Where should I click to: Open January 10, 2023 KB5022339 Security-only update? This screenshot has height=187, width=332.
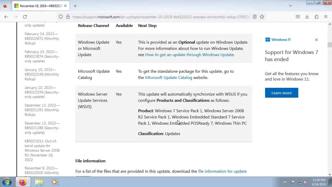coord(42,92)
